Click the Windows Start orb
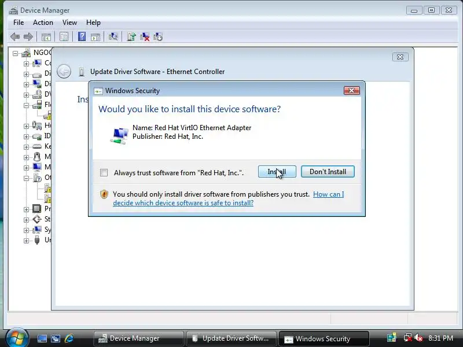Viewport: 463px width, 347px height. click(17, 338)
